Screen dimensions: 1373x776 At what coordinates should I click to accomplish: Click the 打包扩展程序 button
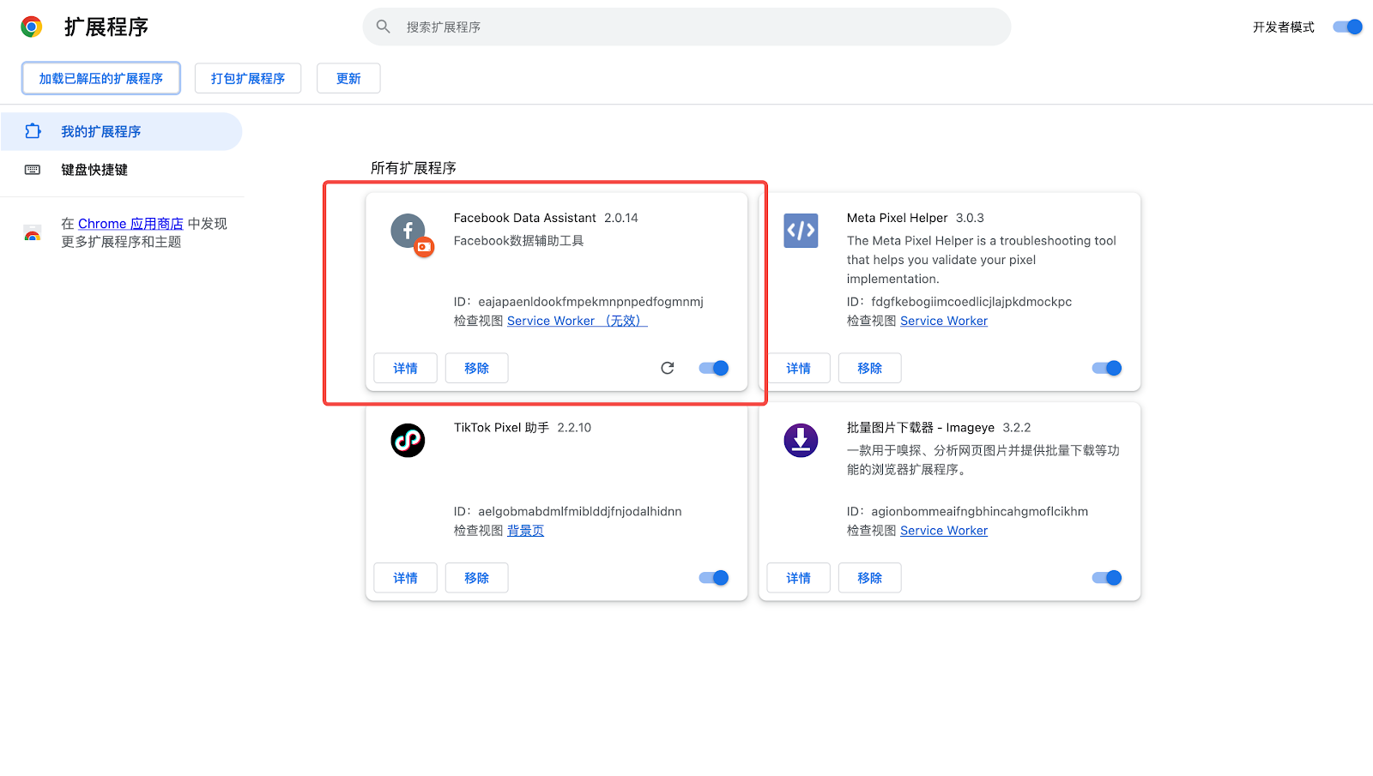pyautogui.click(x=248, y=78)
